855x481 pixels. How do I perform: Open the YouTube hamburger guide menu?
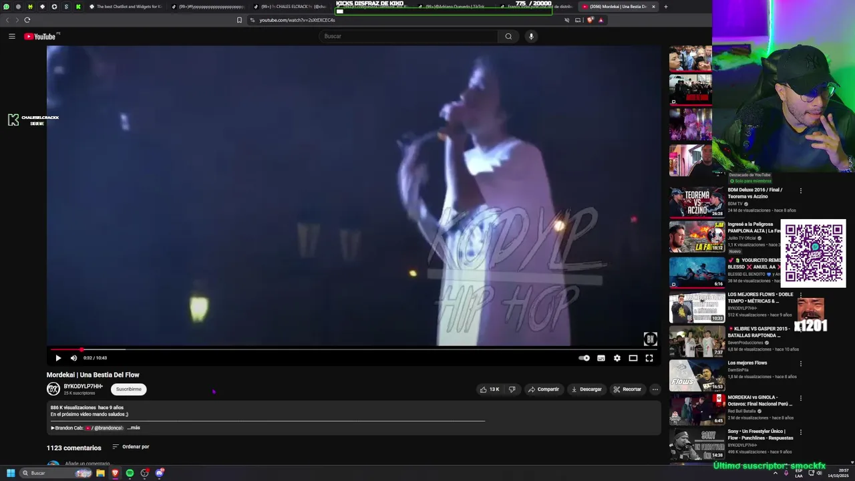[11, 36]
